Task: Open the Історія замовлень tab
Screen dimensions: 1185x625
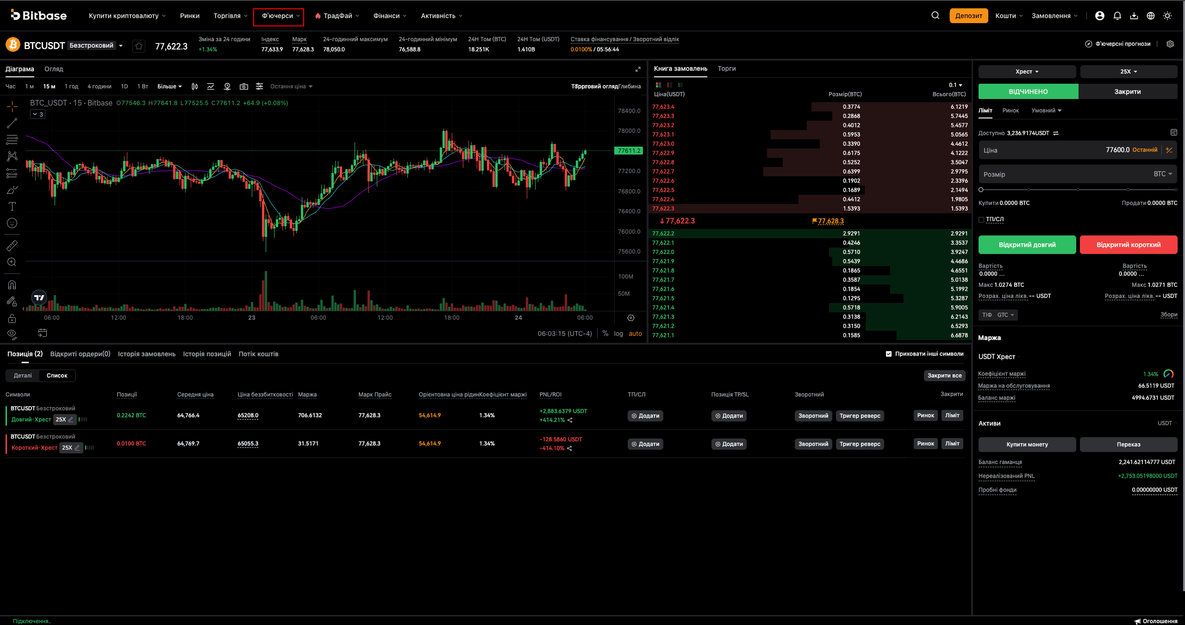Action: tap(147, 354)
